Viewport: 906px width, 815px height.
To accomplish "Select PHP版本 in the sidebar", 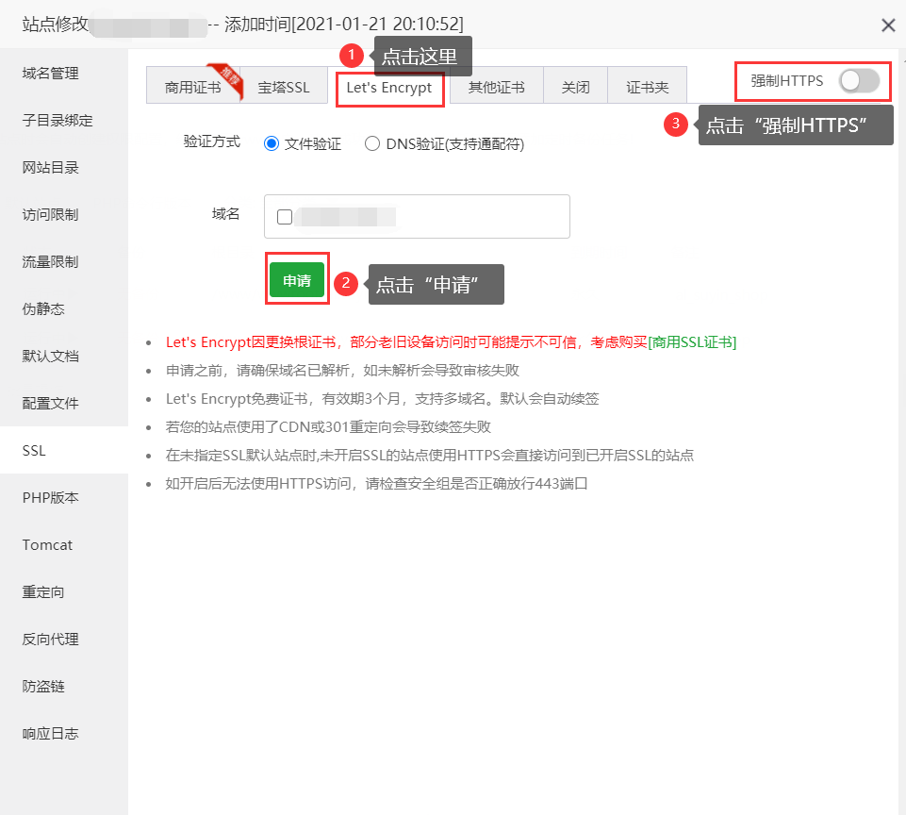I will (x=47, y=497).
